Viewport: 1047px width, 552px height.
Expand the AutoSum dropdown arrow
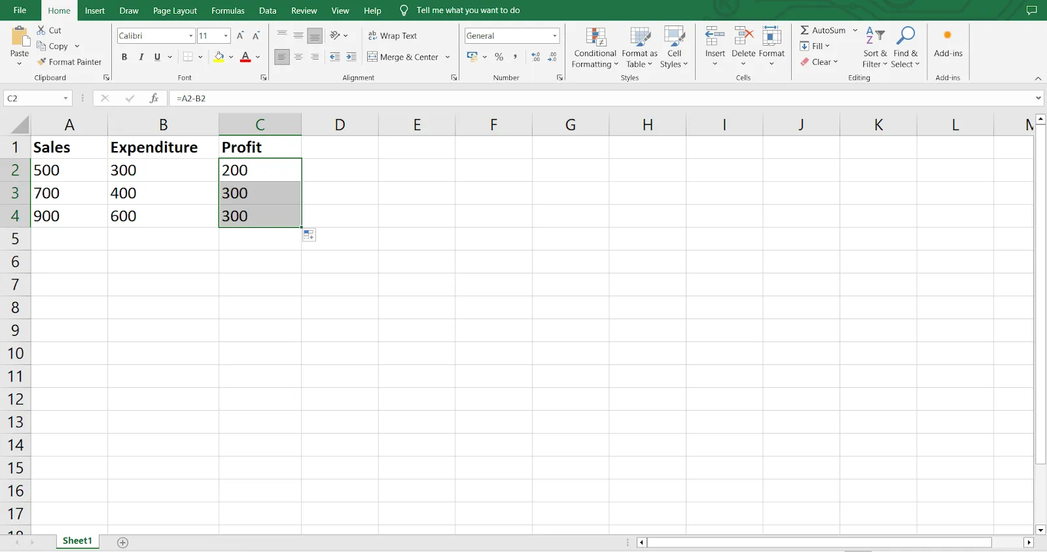[855, 30]
